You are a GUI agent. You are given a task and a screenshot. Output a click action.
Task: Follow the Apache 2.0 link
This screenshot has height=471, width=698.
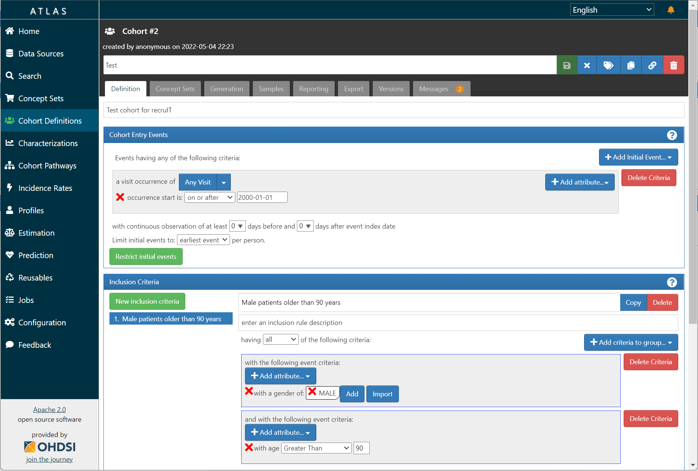point(49,410)
